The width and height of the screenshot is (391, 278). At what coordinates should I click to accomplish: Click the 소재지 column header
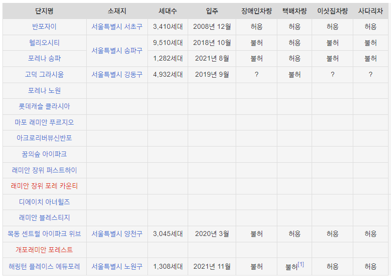click(117, 11)
